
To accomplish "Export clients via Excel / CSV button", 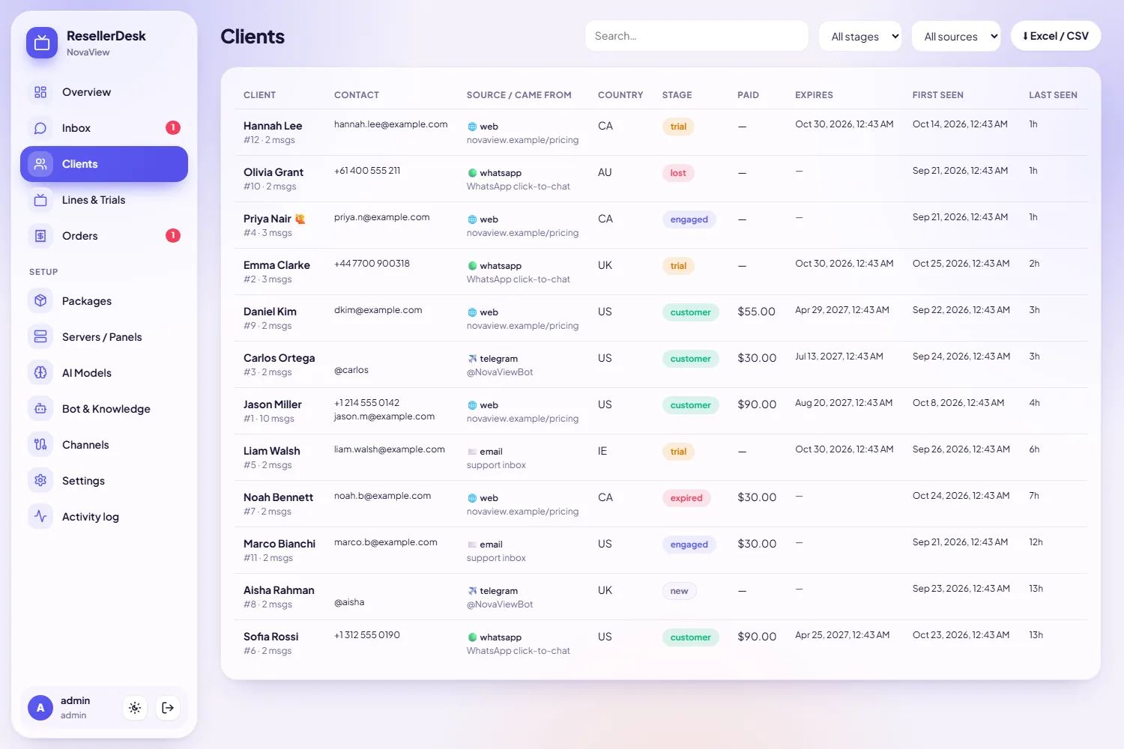I will [x=1056, y=36].
